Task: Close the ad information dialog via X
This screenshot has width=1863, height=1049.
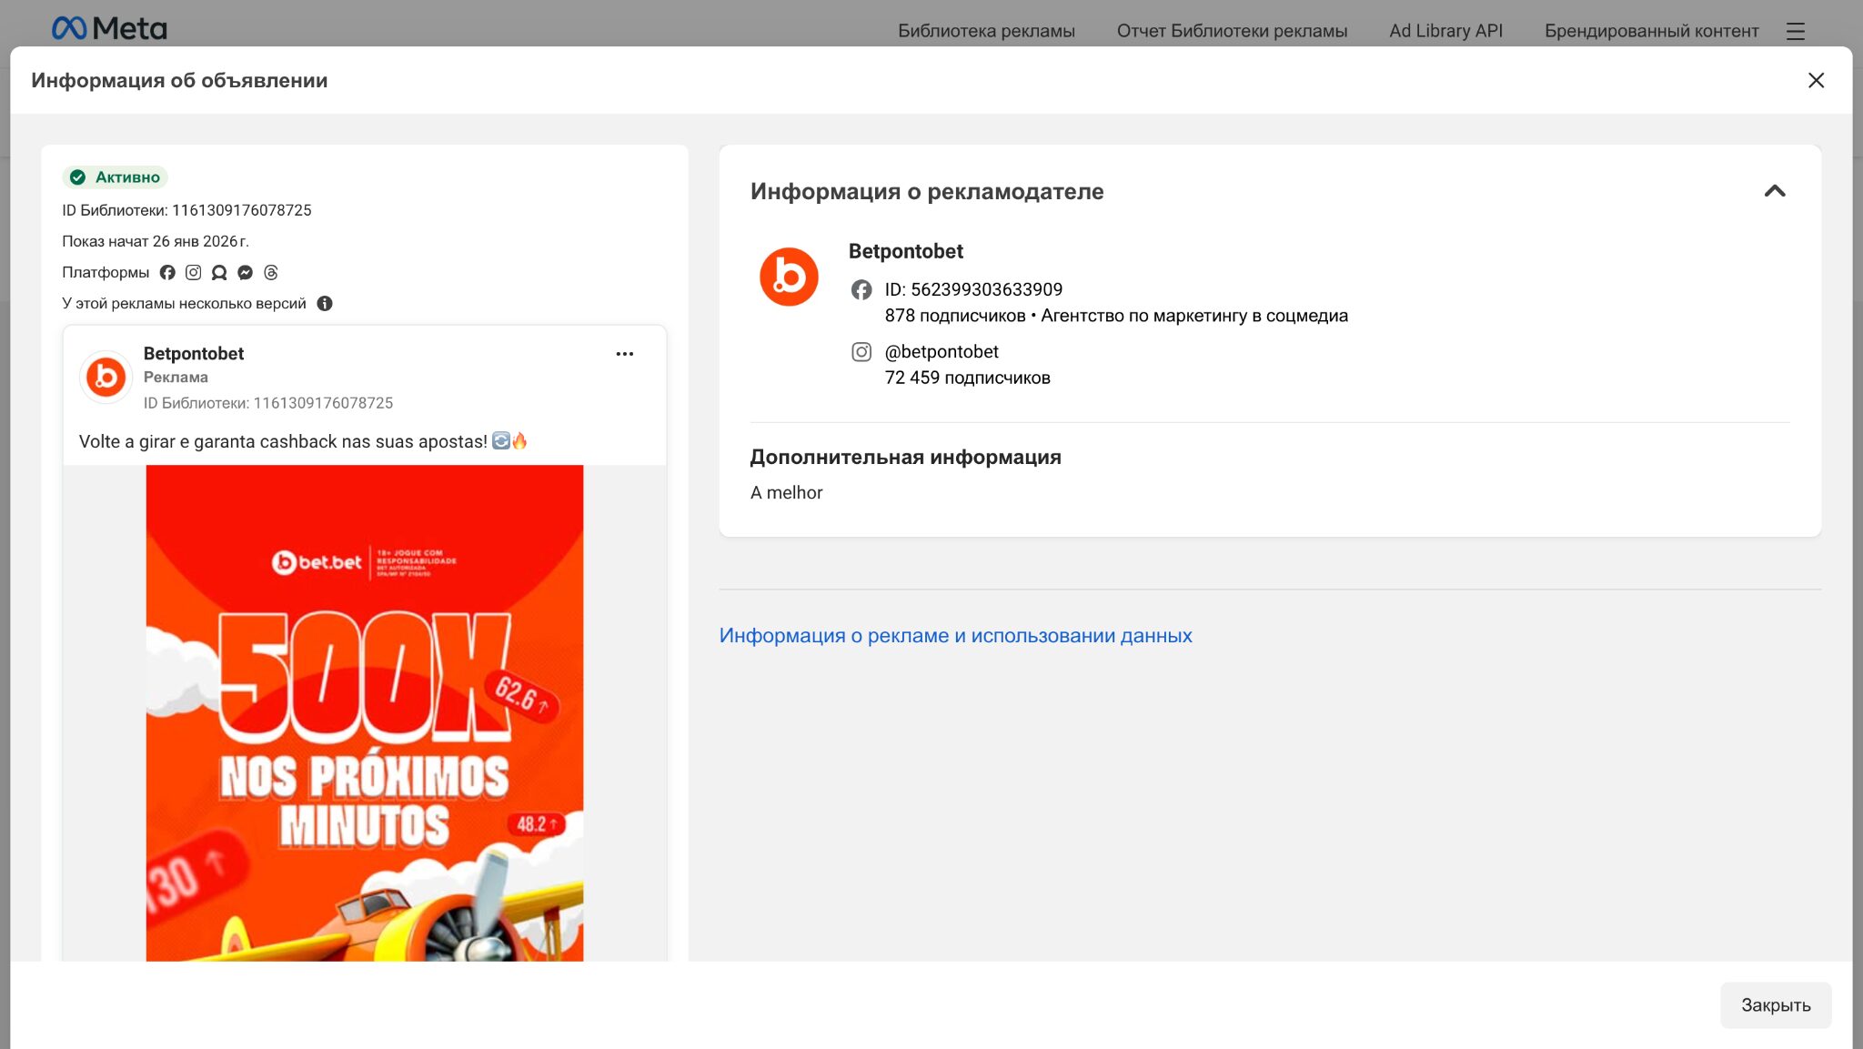Action: (x=1816, y=80)
